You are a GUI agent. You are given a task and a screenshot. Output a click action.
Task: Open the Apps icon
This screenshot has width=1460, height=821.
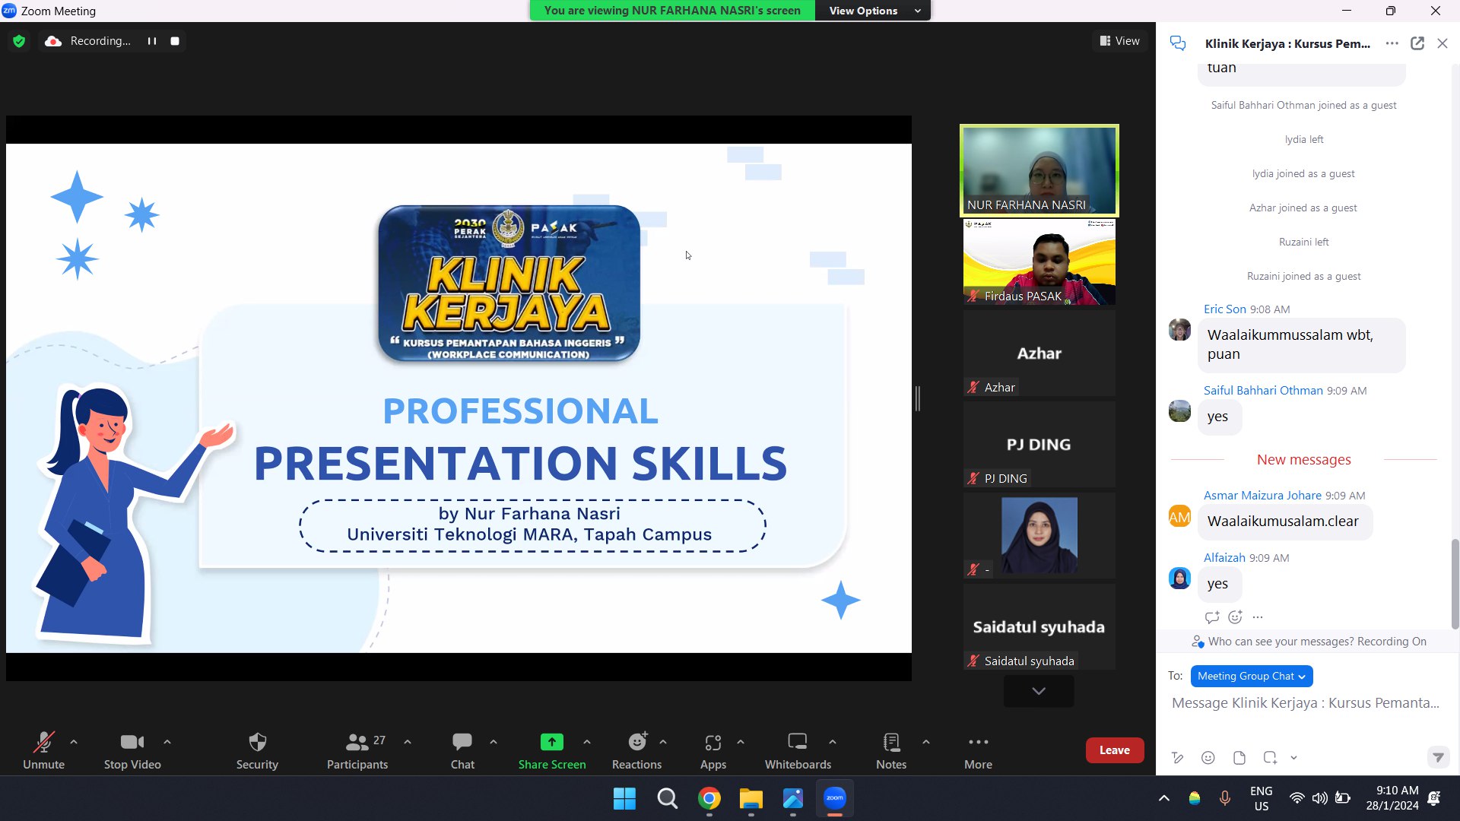713,742
